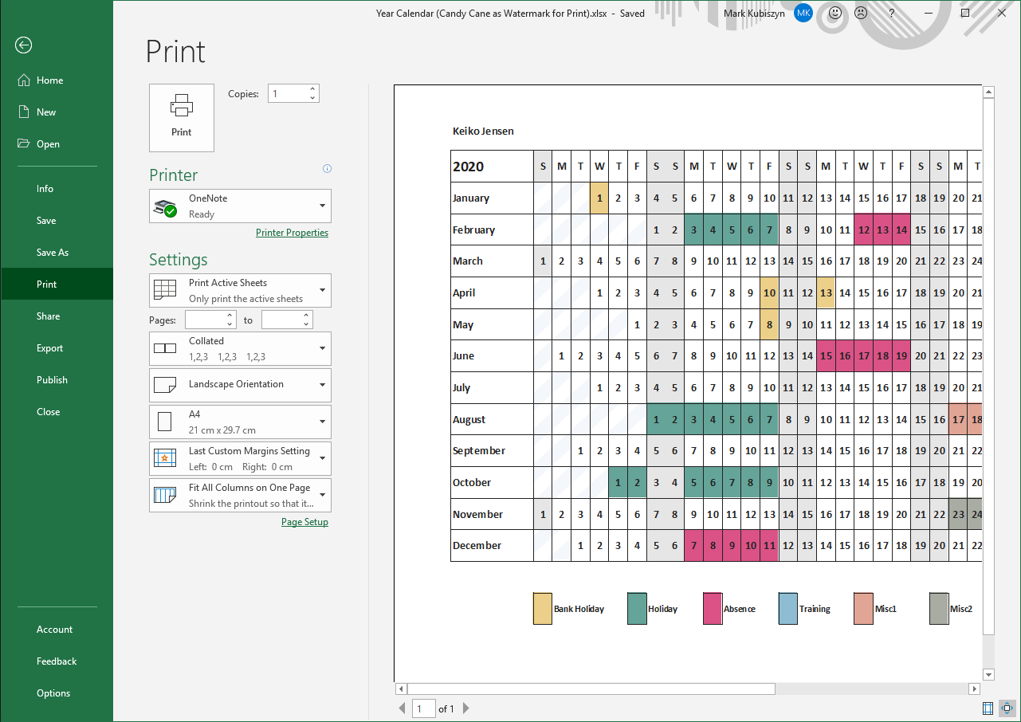Click the Zoom to Page icon

[x=1007, y=708]
